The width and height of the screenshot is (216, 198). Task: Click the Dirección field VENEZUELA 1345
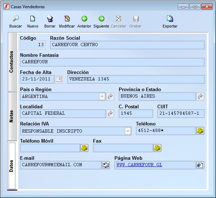pyautogui.click(x=136, y=79)
